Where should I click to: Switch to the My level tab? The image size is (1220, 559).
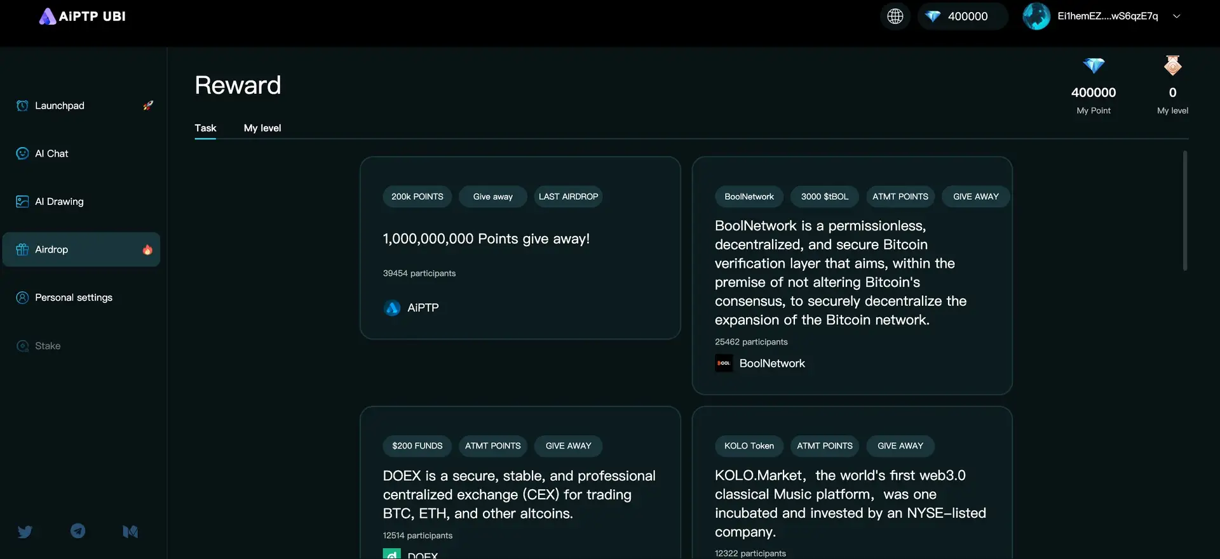click(262, 128)
